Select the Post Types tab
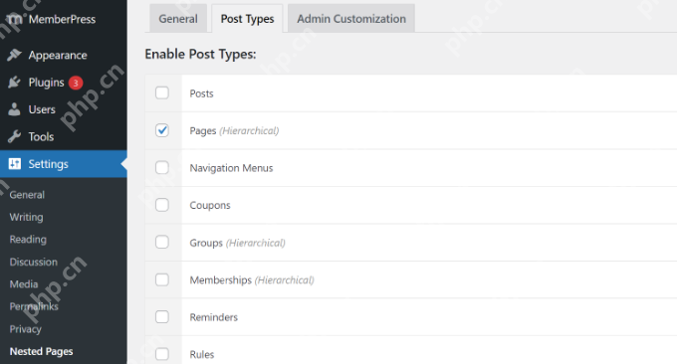 (247, 19)
